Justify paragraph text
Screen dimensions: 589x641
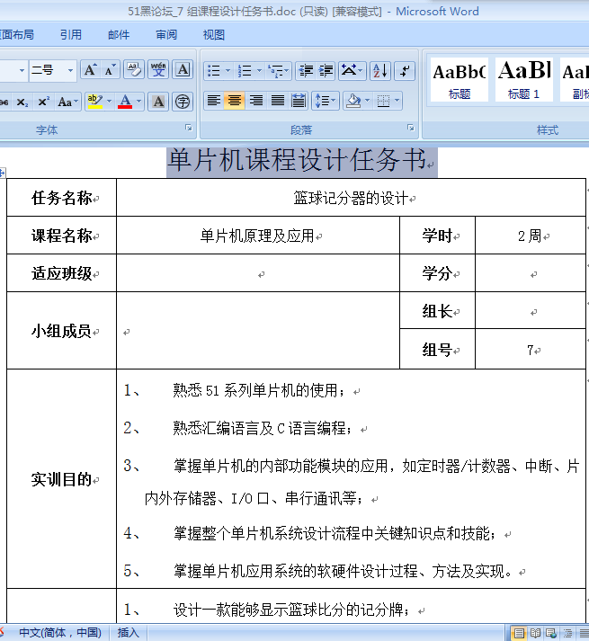(x=278, y=101)
